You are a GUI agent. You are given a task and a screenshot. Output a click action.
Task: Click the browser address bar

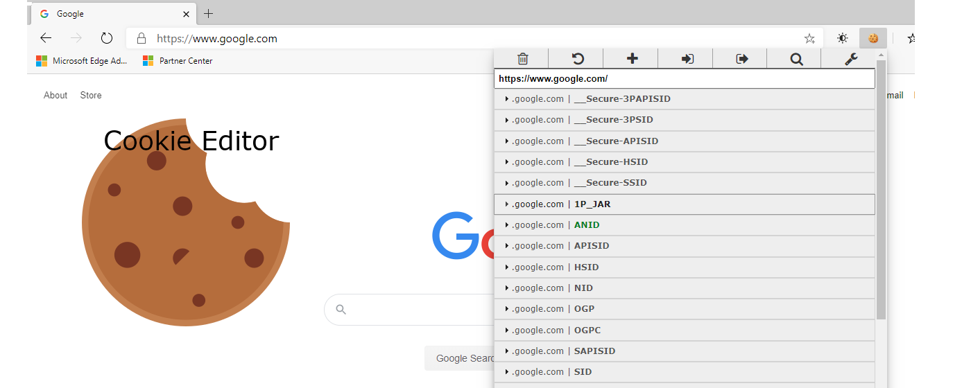pyautogui.click(x=474, y=39)
